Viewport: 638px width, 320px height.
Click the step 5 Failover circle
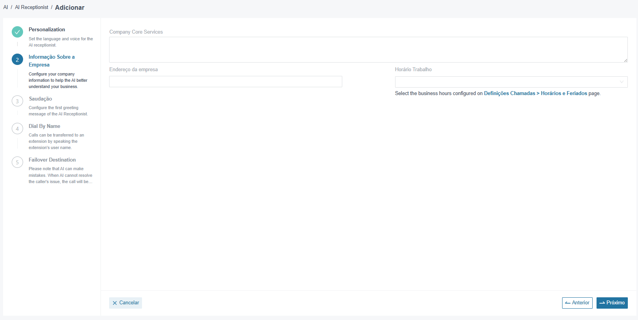pos(17,162)
